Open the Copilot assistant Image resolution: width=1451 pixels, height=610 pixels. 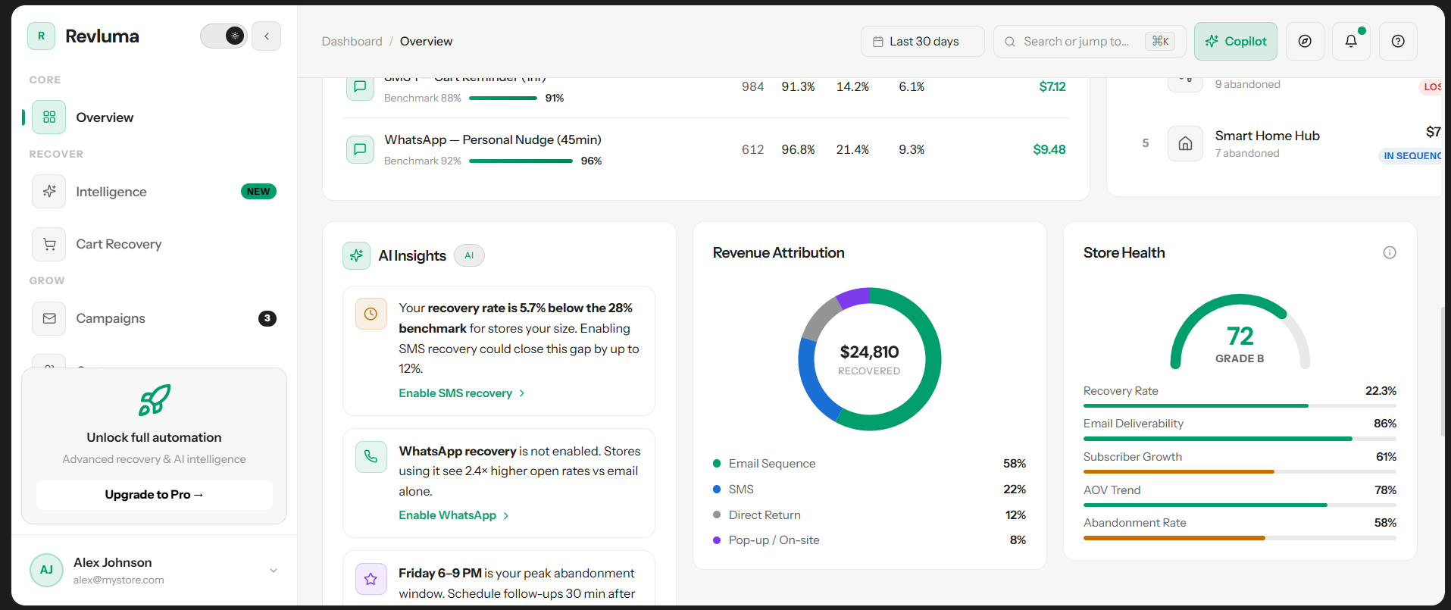tap(1236, 42)
